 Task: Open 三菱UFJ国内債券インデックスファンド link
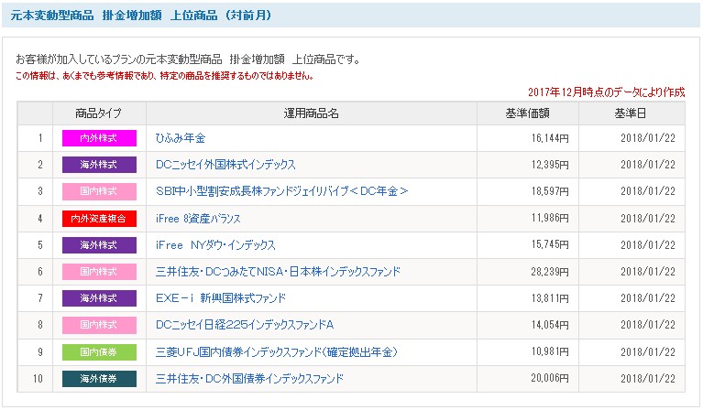[277, 351]
